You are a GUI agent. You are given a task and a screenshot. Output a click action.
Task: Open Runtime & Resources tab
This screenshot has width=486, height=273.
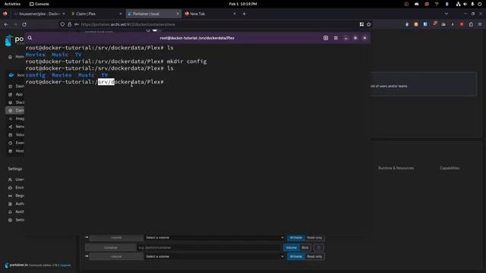(x=396, y=168)
